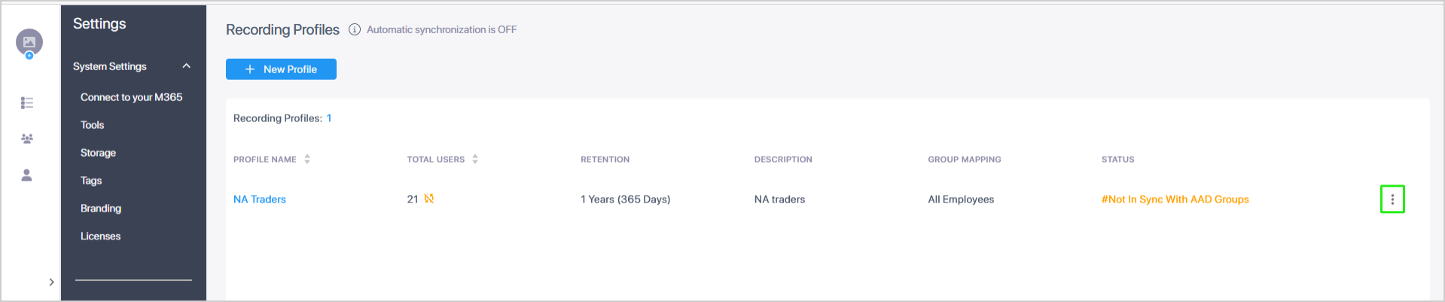Screen dimensions: 1445x302
Task: Go to the Tools settings page
Action: click(x=92, y=125)
